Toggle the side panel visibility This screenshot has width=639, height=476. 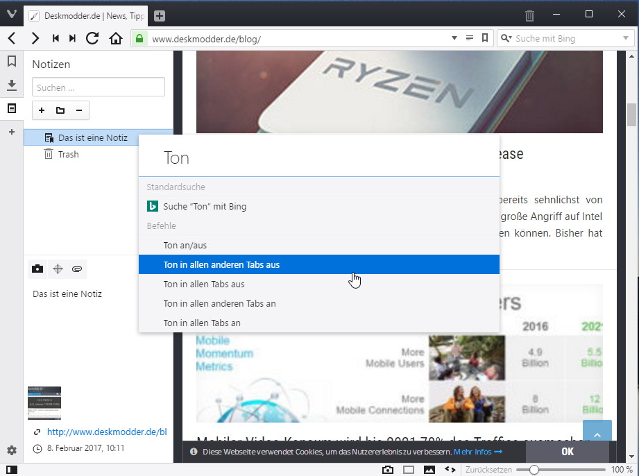[12, 470]
